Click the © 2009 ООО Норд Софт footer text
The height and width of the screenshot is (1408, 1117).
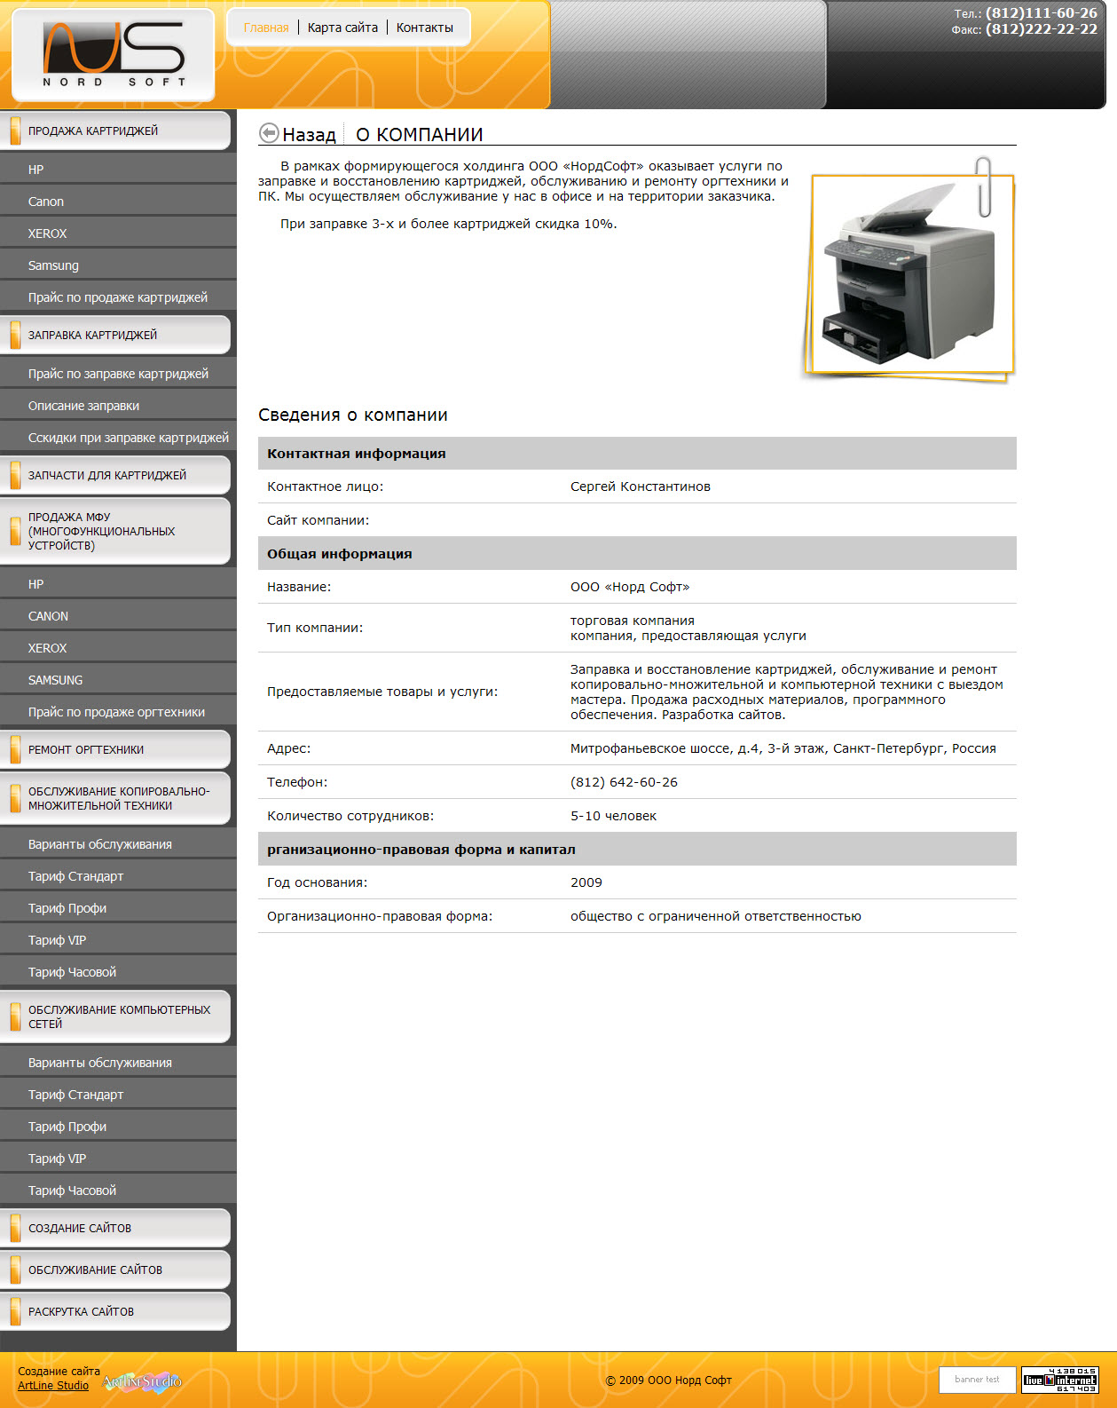669,1380
